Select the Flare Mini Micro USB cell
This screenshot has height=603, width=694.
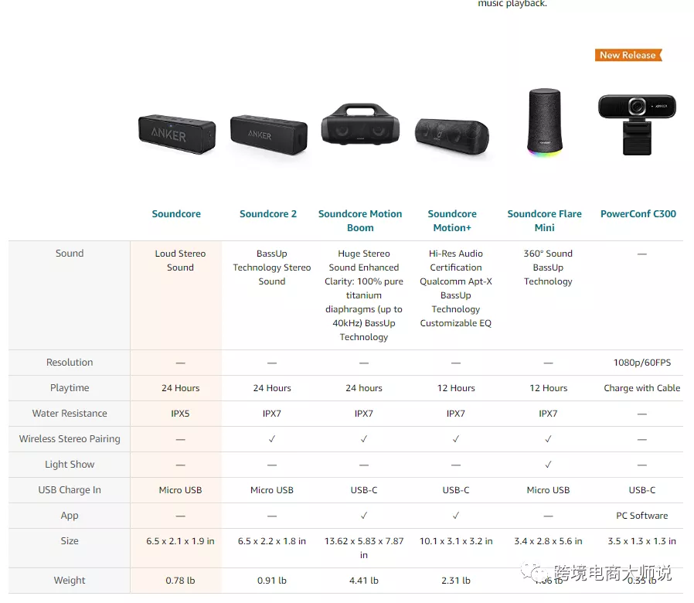click(548, 490)
